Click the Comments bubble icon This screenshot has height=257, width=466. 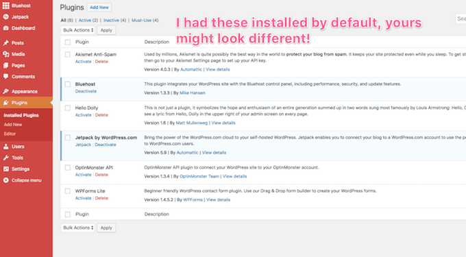(x=5, y=76)
